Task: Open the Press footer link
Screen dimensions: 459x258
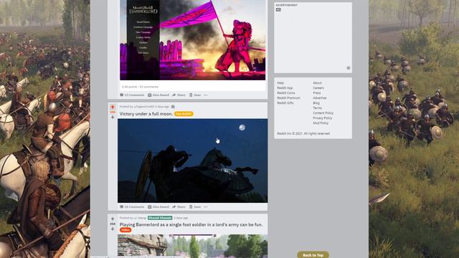Action: [x=317, y=92]
